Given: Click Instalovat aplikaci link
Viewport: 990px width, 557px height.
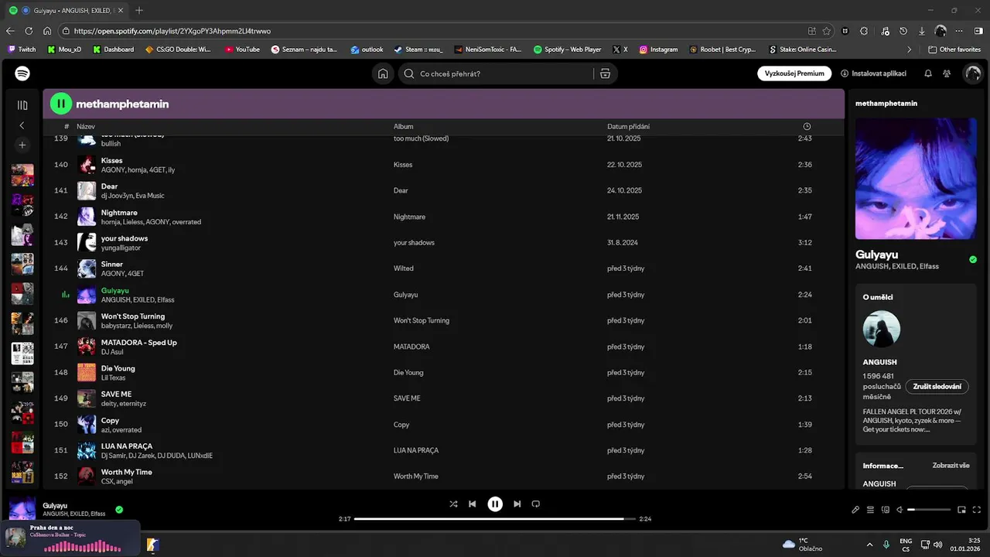Looking at the screenshot, I should click(873, 73).
